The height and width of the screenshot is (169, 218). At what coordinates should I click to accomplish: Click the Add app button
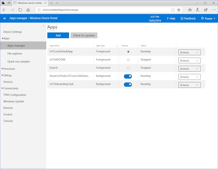[x=58, y=35]
